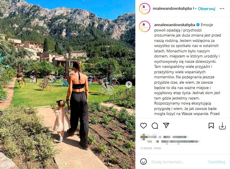
Task: Download the post with the download arrow icon
Action: [x=222, y=126]
